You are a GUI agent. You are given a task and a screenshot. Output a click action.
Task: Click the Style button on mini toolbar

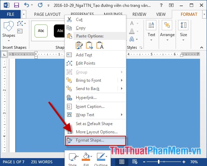coord(73,159)
